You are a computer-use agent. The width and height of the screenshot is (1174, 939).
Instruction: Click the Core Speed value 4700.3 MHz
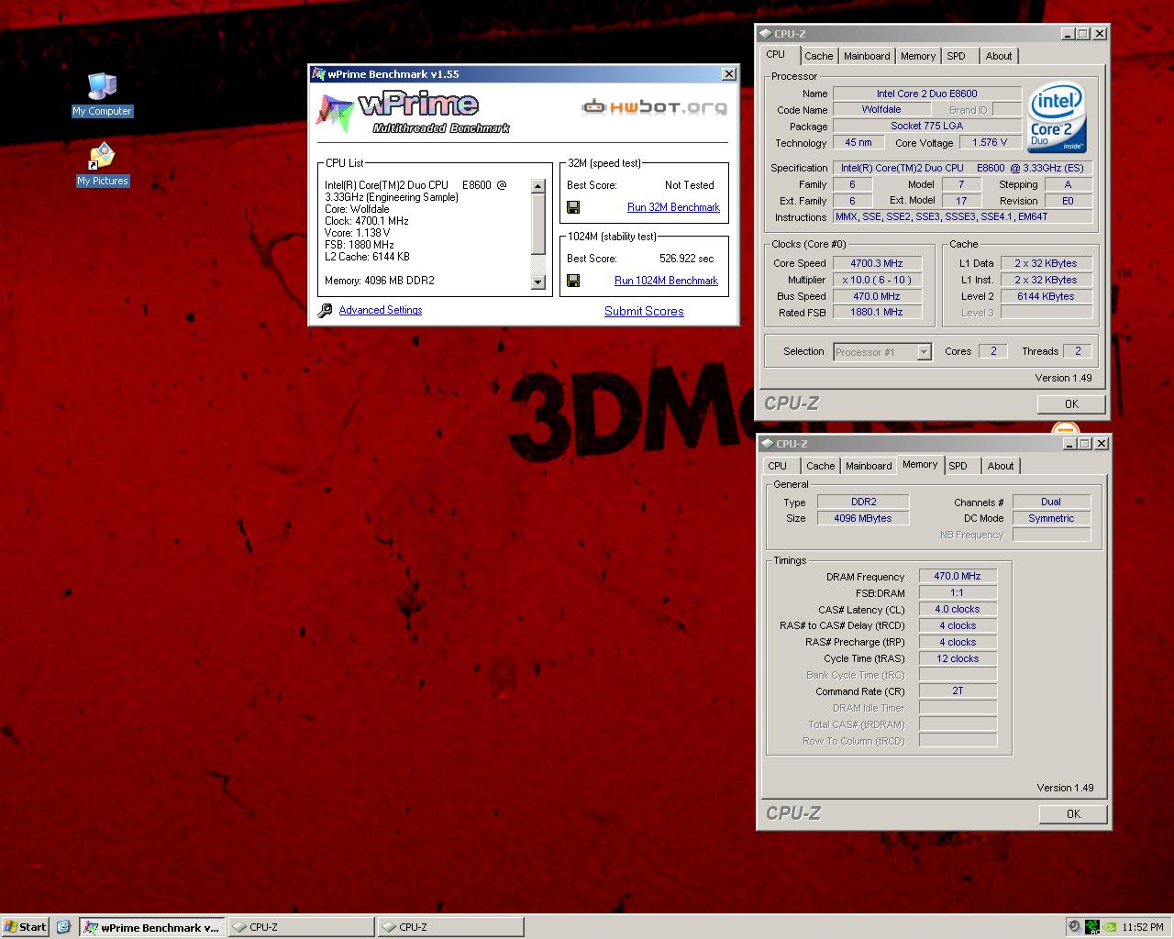[877, 263]
